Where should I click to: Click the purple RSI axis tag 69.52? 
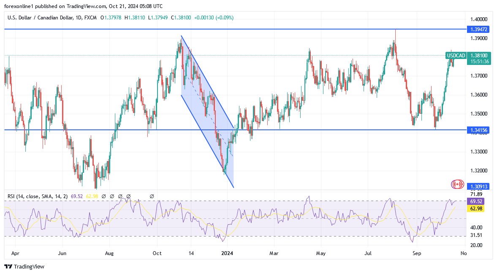point(476,201)
